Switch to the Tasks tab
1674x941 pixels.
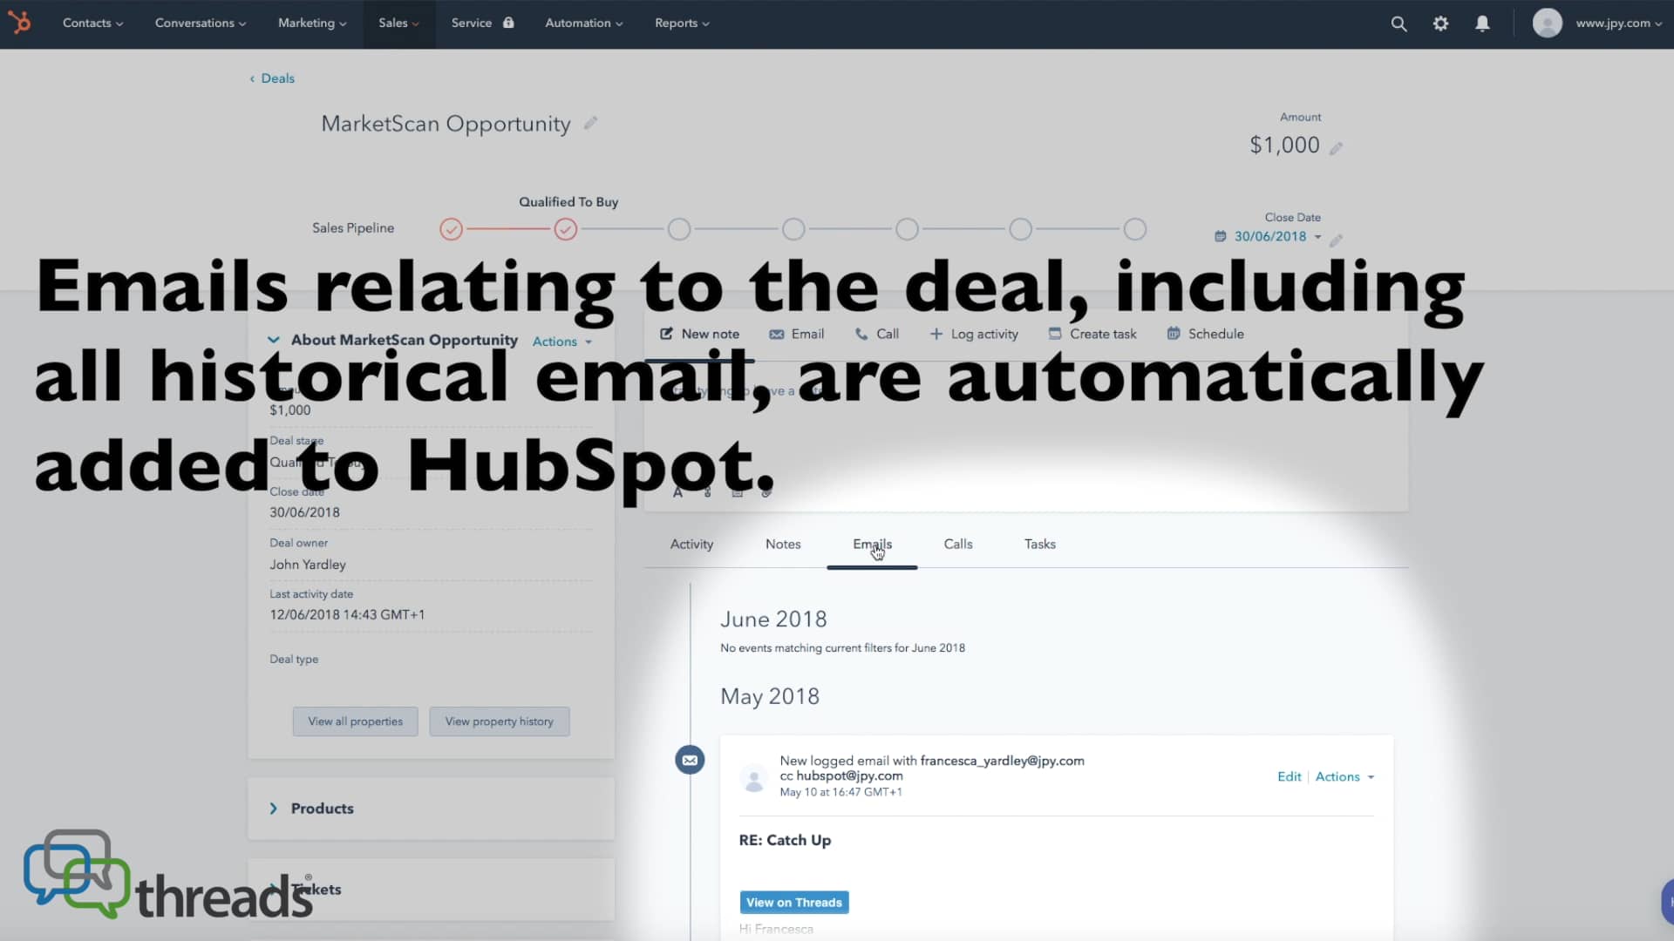(x=1040, y=544)
